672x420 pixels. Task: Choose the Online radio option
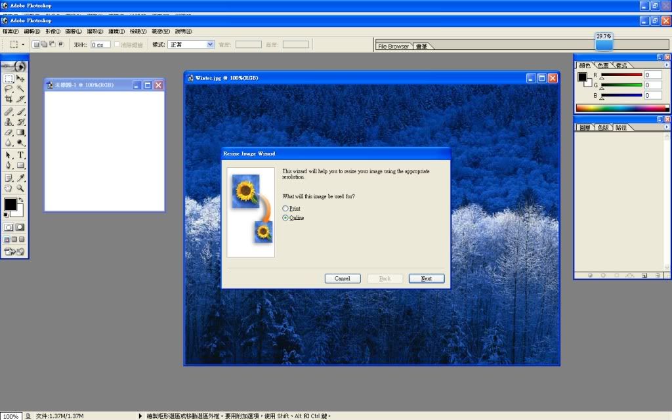pyautogui.click(x=285, y=218)
